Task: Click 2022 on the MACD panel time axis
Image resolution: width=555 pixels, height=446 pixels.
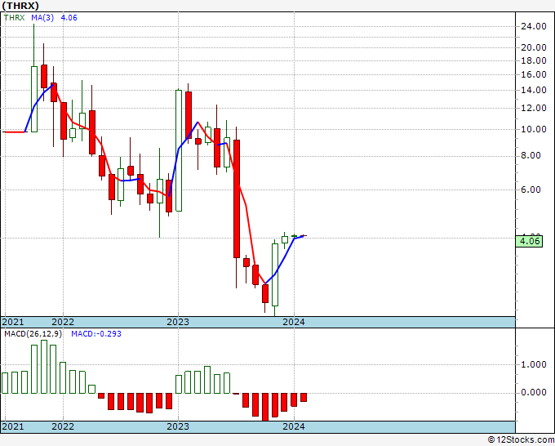Action: point(63,426)
